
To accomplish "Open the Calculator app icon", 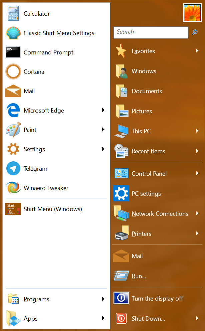I will pos(13,13).
